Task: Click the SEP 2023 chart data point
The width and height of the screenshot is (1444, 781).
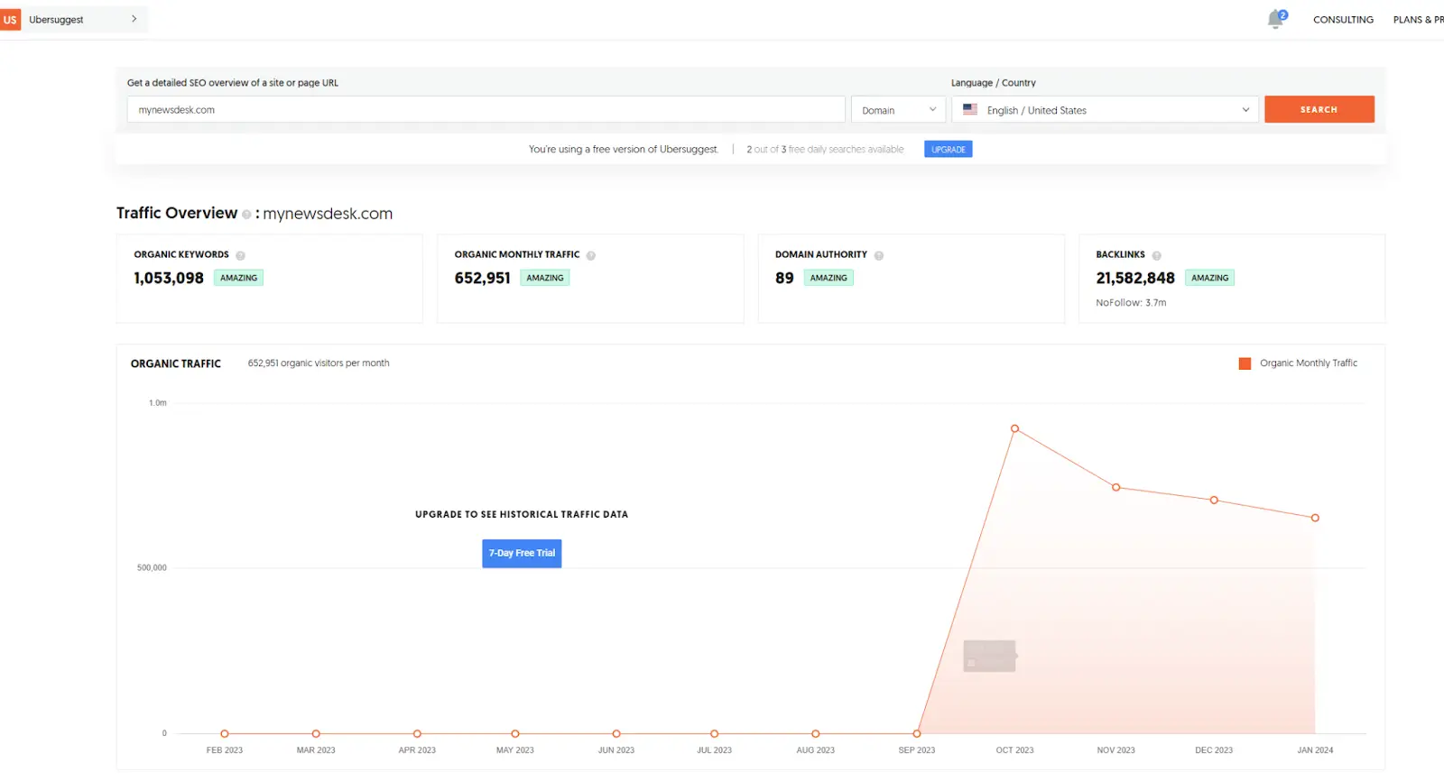Action: click(917, 734)
